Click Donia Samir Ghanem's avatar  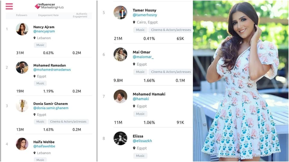click(22, 106)
